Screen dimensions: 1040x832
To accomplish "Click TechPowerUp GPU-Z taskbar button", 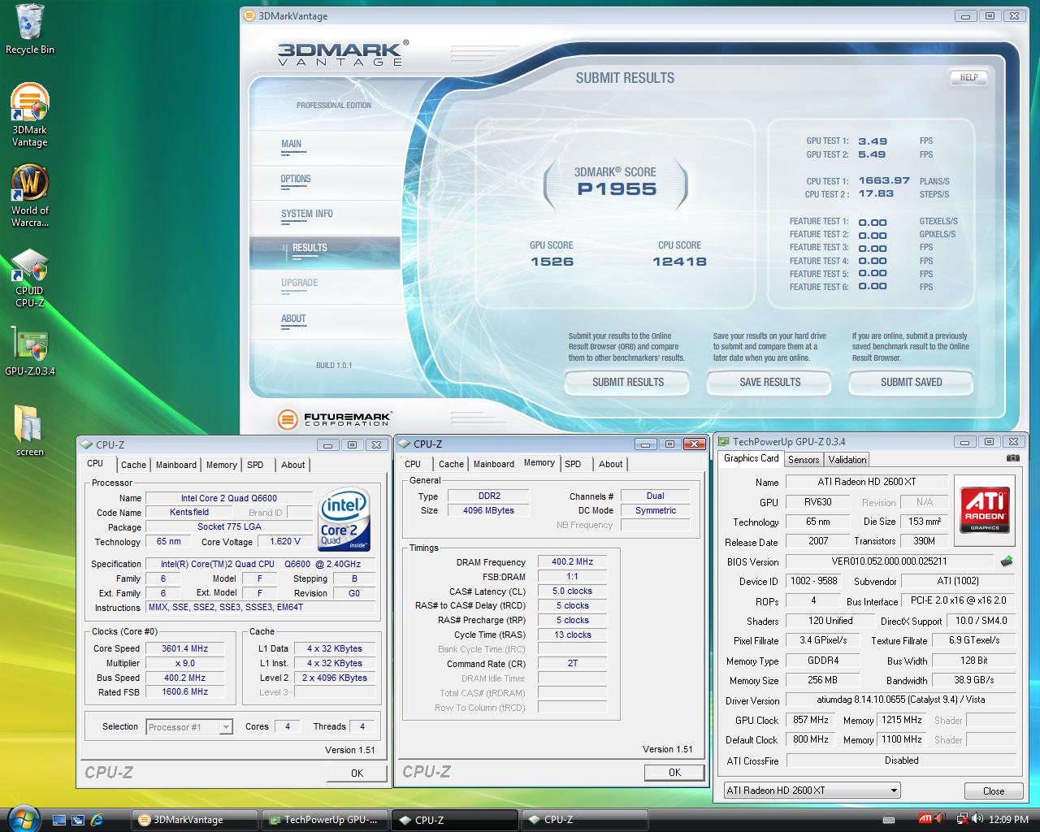I will [x=325, y=820].
